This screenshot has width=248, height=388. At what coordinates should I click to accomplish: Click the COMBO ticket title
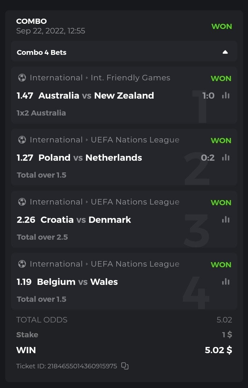[31, 21]
